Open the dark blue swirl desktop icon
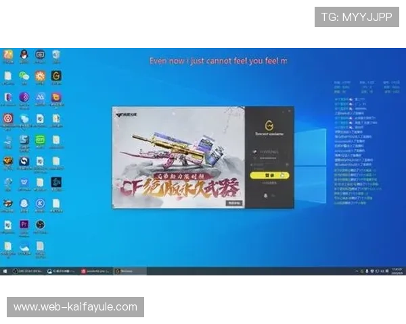406x324 pixels. (56, 182)
